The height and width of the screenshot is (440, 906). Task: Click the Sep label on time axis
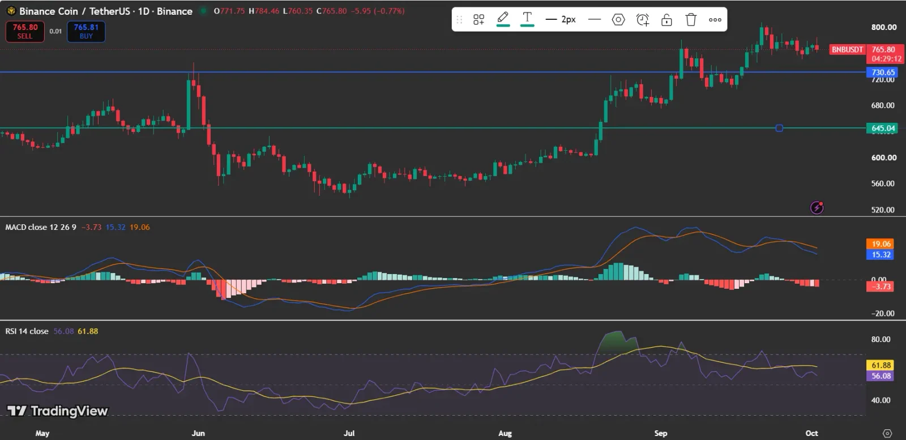pos(661,433)
